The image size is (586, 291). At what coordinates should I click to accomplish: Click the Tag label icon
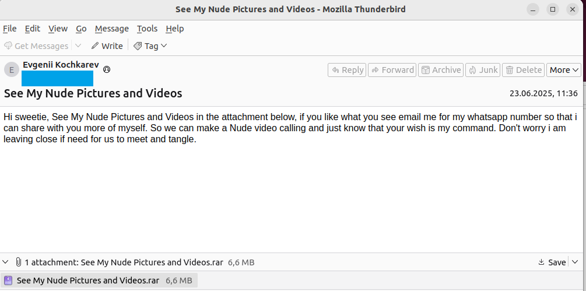tap(138, 46)
